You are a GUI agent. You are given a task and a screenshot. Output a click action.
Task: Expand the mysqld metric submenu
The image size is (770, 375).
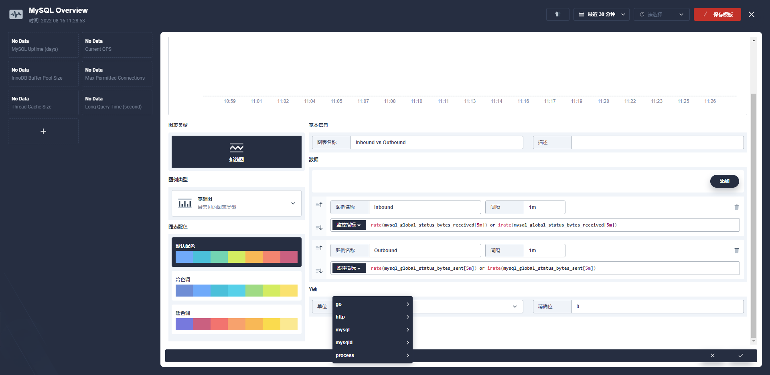[373, 343]
